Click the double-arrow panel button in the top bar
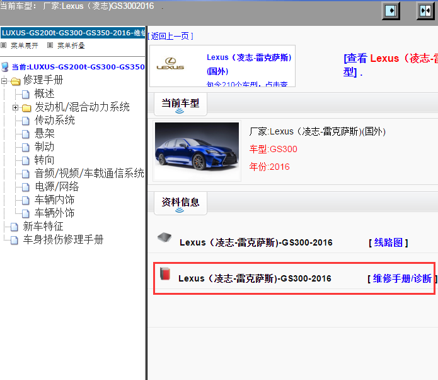This screenshot has height=380, width=438. [x=425, y=11]
